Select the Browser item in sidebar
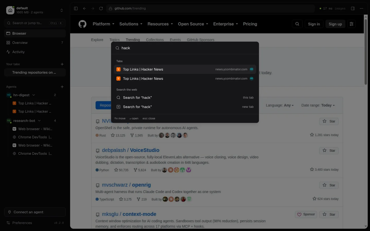 pyautogui.click(x=35, y=33)
